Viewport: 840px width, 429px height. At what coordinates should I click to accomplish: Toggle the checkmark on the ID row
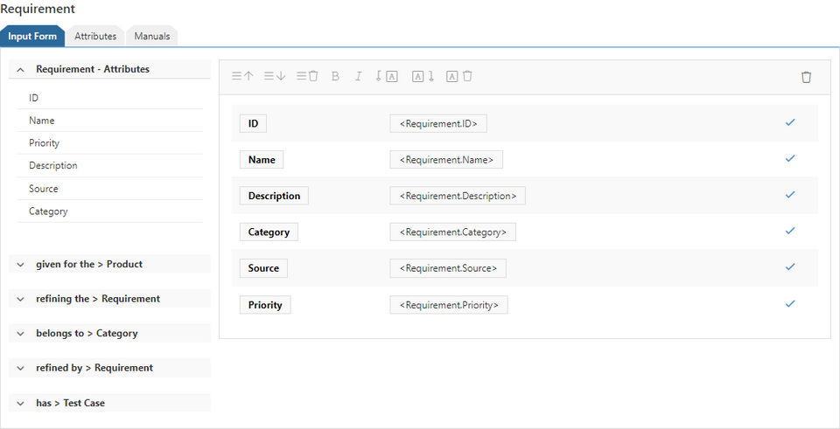(x=790, y=123)
